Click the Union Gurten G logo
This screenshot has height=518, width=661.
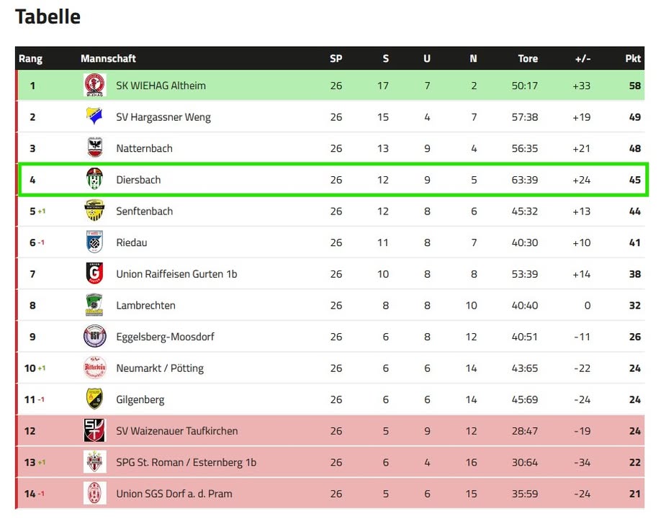95,273
